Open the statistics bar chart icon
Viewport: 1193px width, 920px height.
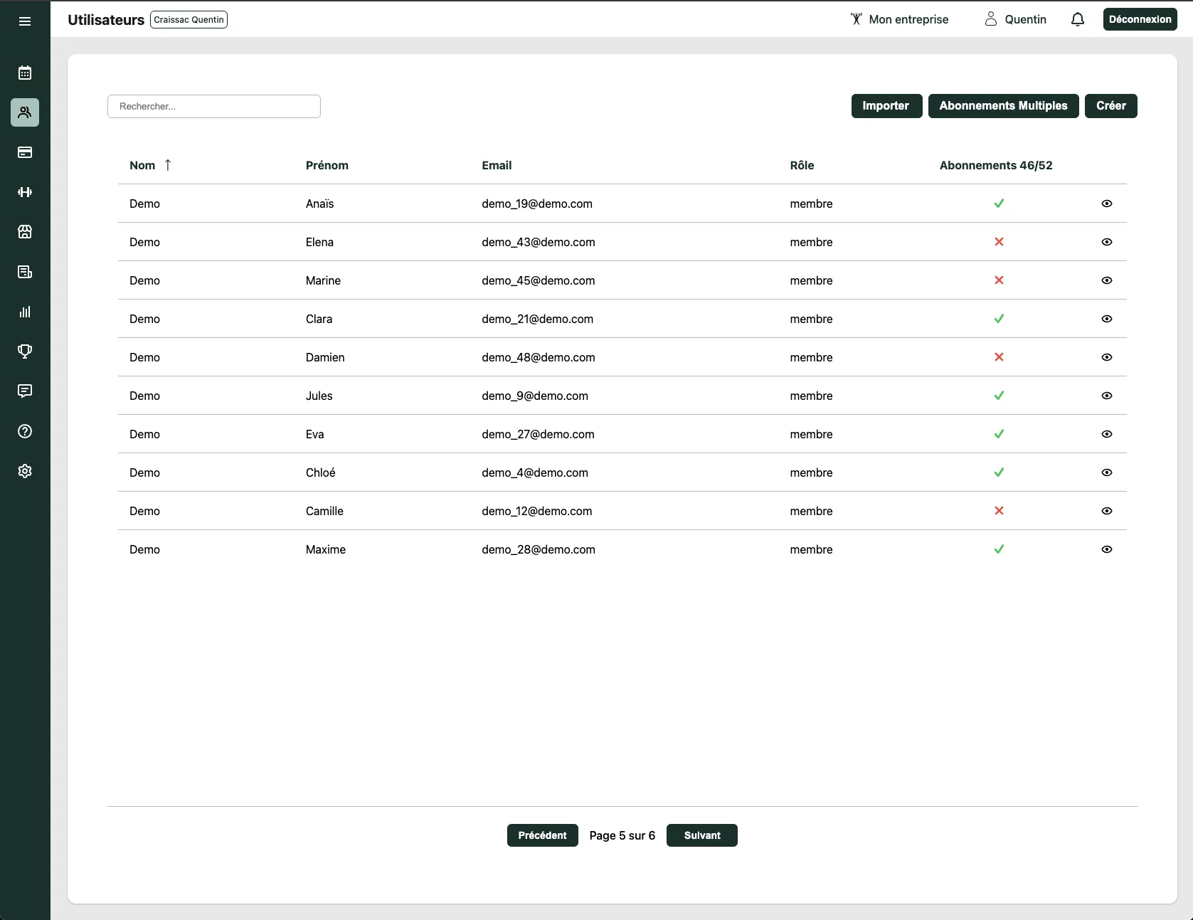25,312
